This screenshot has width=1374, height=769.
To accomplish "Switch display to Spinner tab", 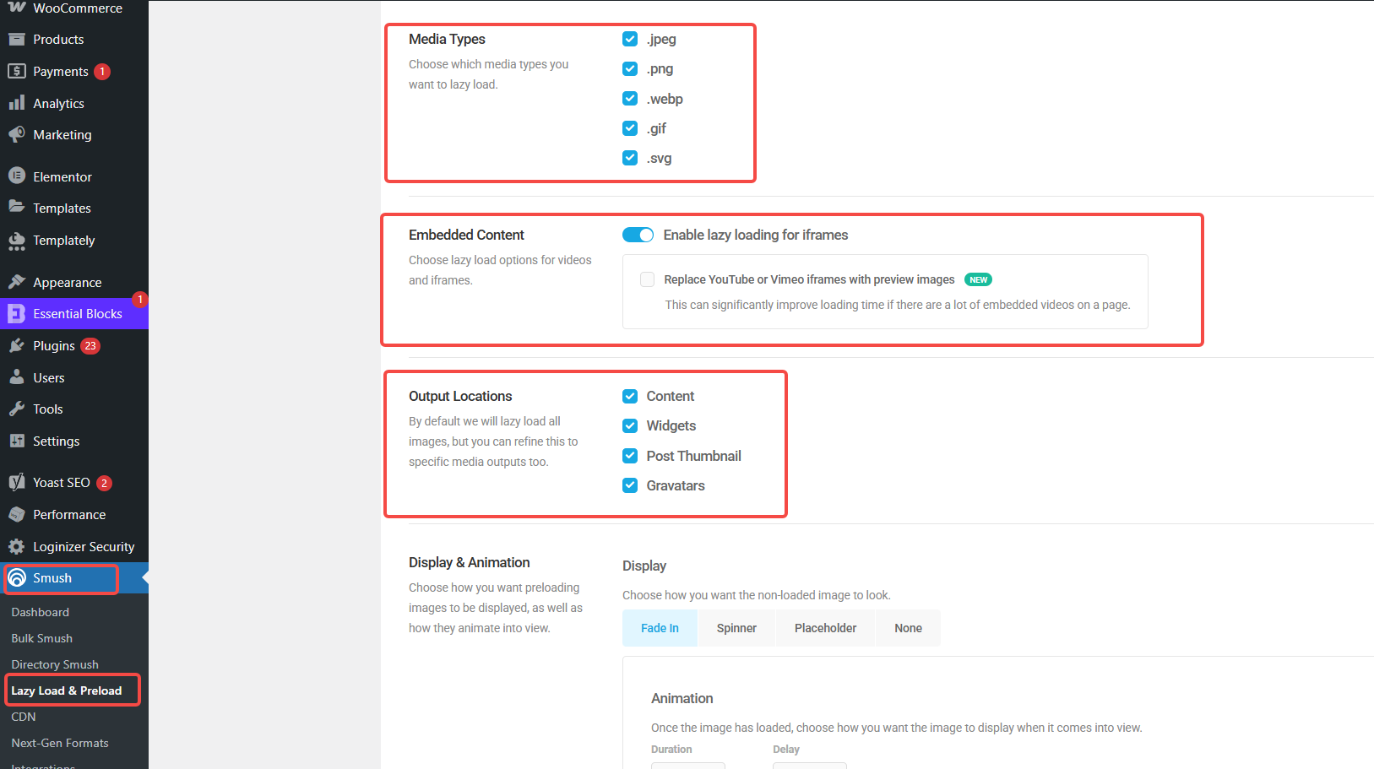I will tap(736, 628).
